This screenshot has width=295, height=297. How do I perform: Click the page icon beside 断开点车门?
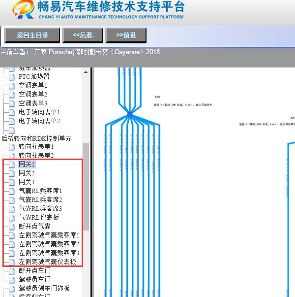[12, 271]
